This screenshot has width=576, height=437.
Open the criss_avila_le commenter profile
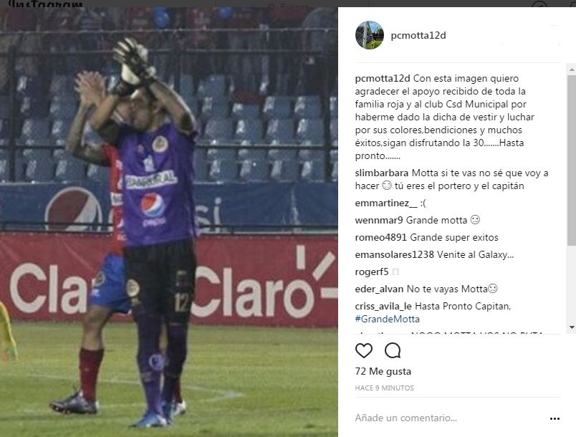383,307
